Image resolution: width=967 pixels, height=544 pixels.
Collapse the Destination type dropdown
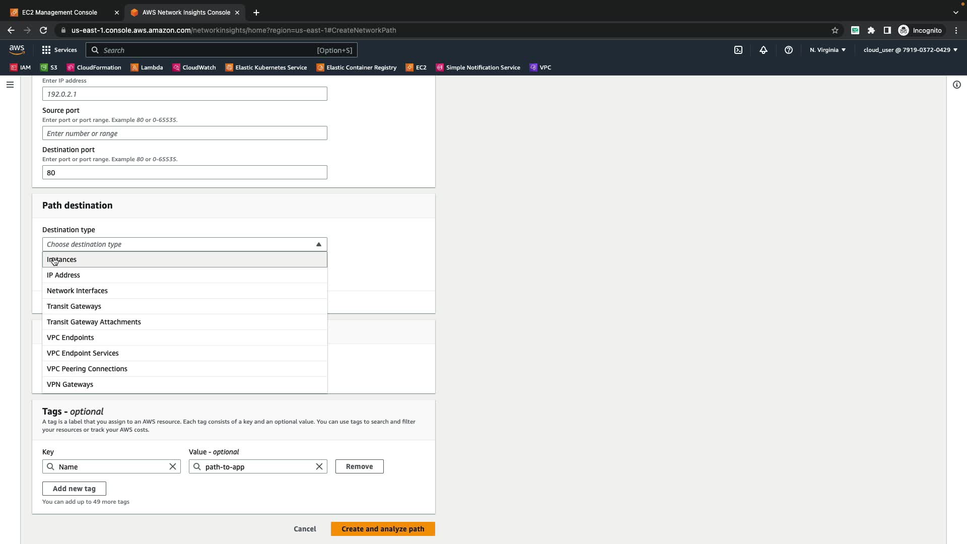318,244
